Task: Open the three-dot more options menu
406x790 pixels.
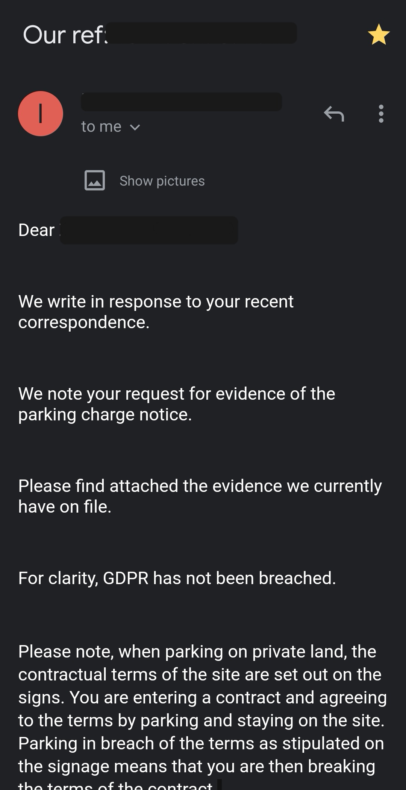Action: [381, 113]
